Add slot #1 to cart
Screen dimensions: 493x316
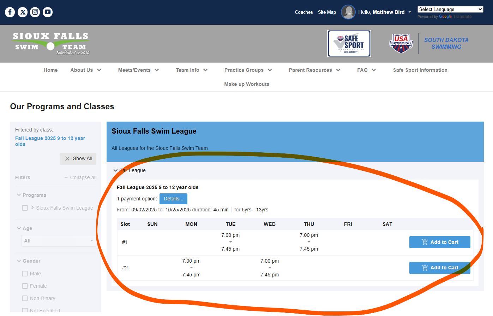click(440, 242)
